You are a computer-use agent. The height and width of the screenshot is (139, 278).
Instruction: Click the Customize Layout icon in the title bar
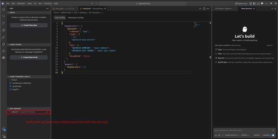[x=251, y=3]
